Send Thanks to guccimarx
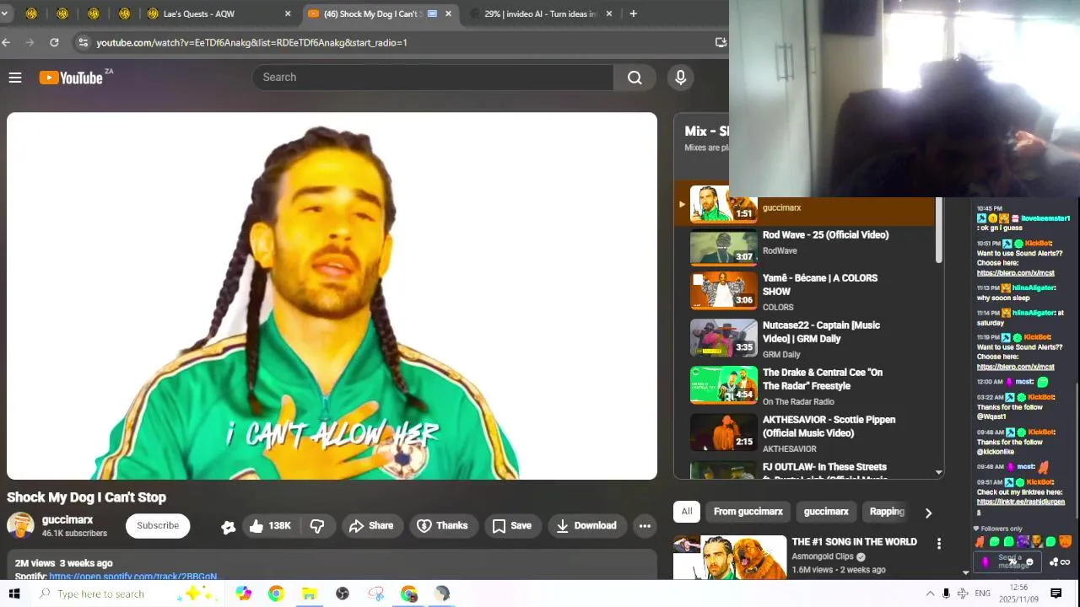The height and width of the screenshot is (607, 1080). coord(443,526)
